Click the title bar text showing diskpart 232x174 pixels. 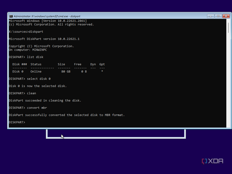pyautogui.click(x=75, y=16)
